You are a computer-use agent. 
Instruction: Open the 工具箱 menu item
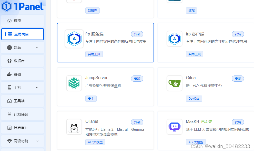point(23,101)
